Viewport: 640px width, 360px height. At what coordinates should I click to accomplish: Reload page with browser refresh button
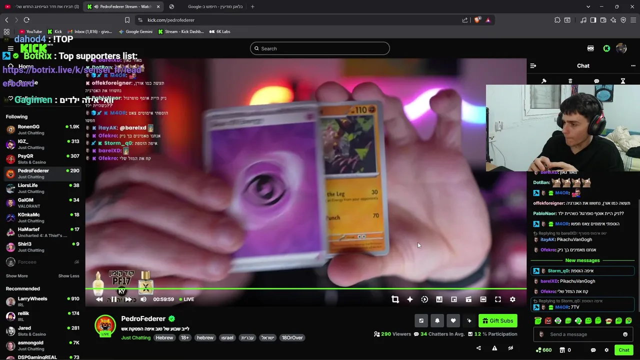point(26,20)
